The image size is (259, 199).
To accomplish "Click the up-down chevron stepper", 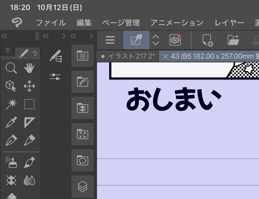I will 155,40.
